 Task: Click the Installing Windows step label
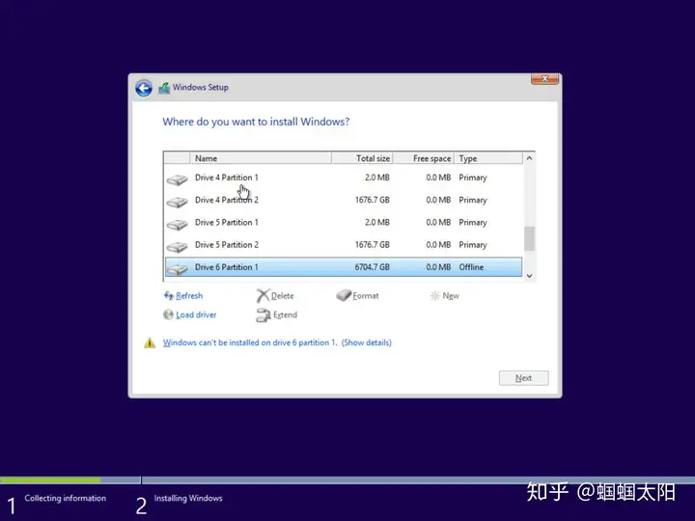point(188,498)
